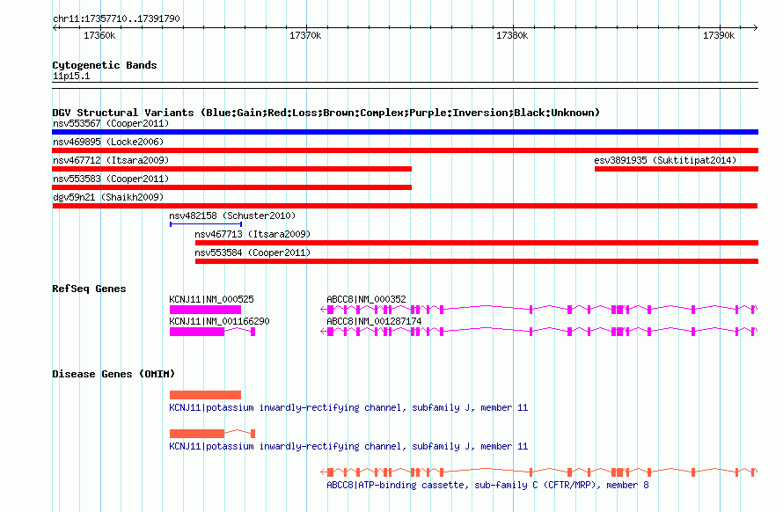Click the first orange KCNJ11 OMIM block

pos(205,395)
